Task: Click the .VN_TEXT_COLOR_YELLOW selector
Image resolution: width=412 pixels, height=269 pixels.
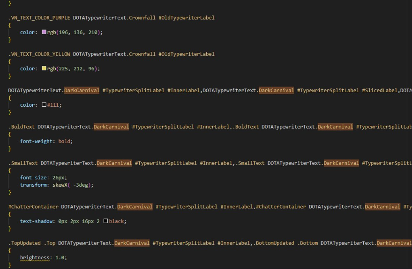Action: 39,54
